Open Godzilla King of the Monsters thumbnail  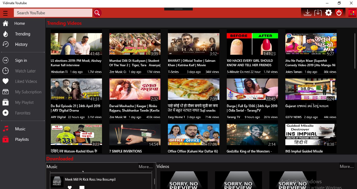[252, 135]
